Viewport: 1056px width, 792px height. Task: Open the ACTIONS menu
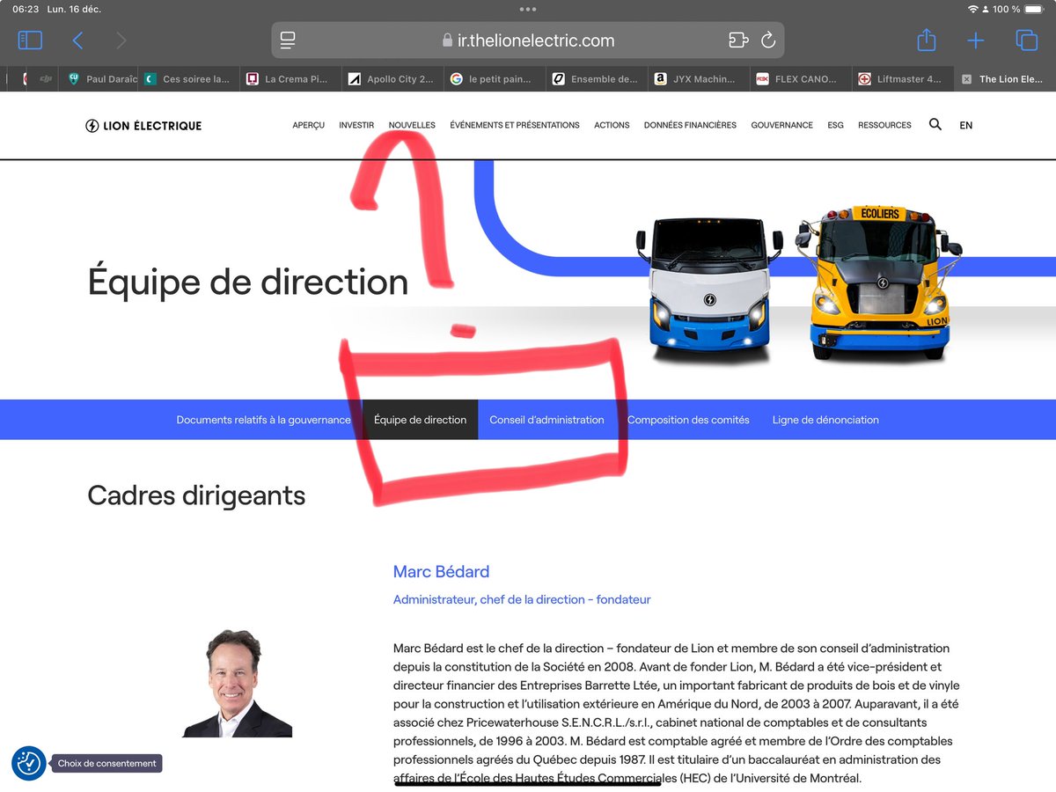pyautogui.click(x=612, y=125)
